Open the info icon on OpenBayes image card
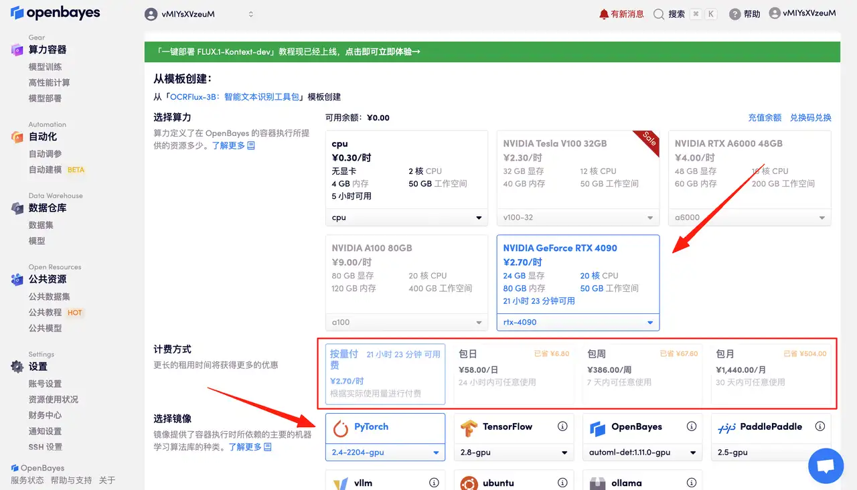 (x=692, y=426)
